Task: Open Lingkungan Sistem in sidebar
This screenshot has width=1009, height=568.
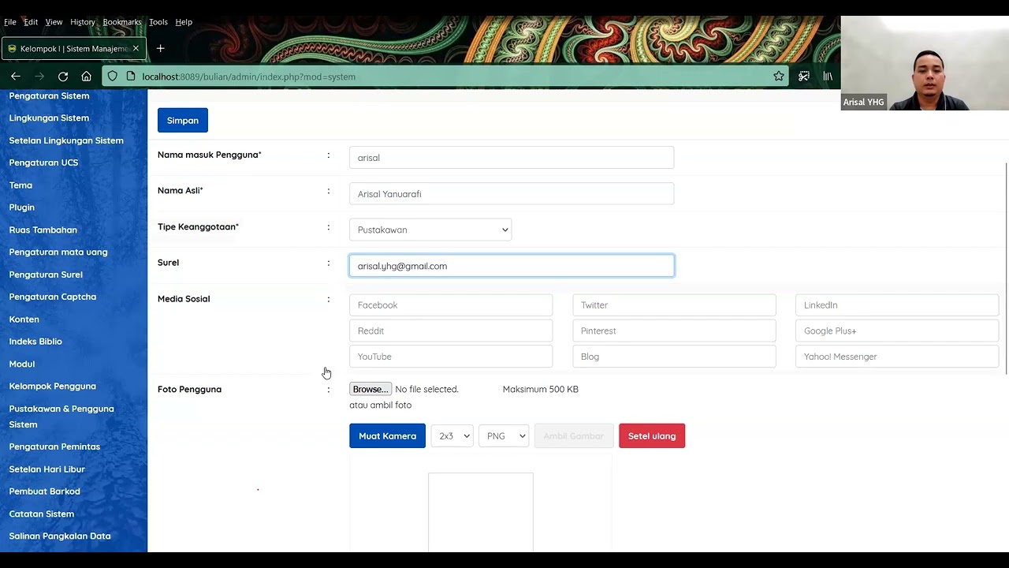Action: click(49, 118)
